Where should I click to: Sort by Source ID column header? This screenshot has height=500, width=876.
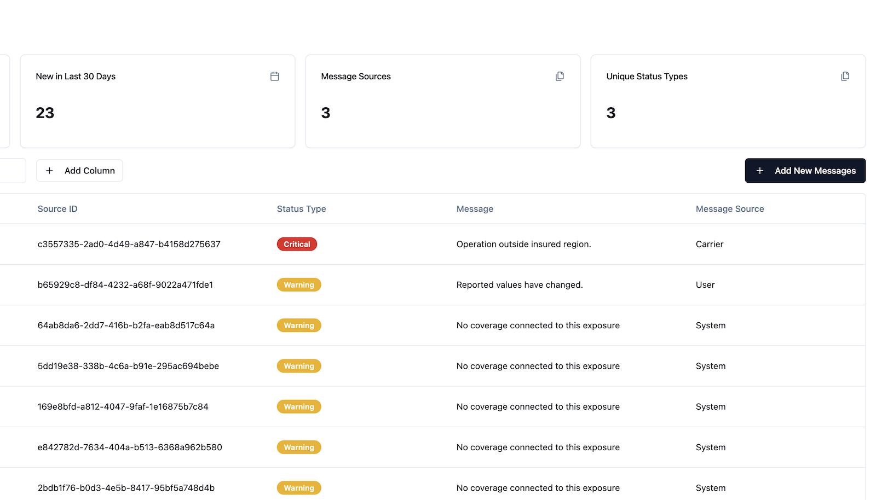click(57, 209)
